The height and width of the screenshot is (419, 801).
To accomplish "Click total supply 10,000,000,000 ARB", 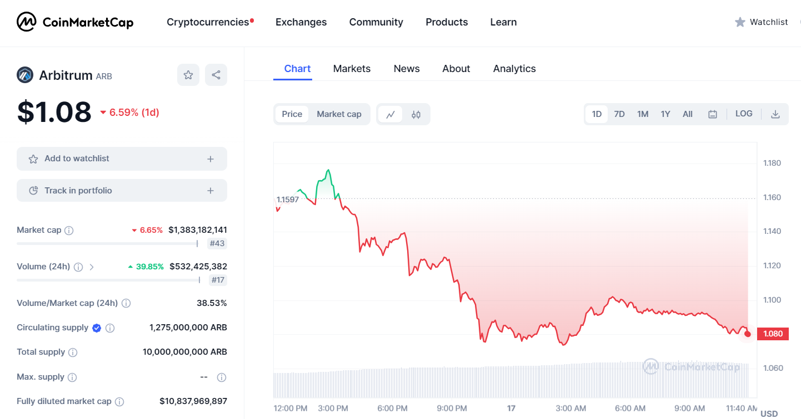I will (185, 352).
